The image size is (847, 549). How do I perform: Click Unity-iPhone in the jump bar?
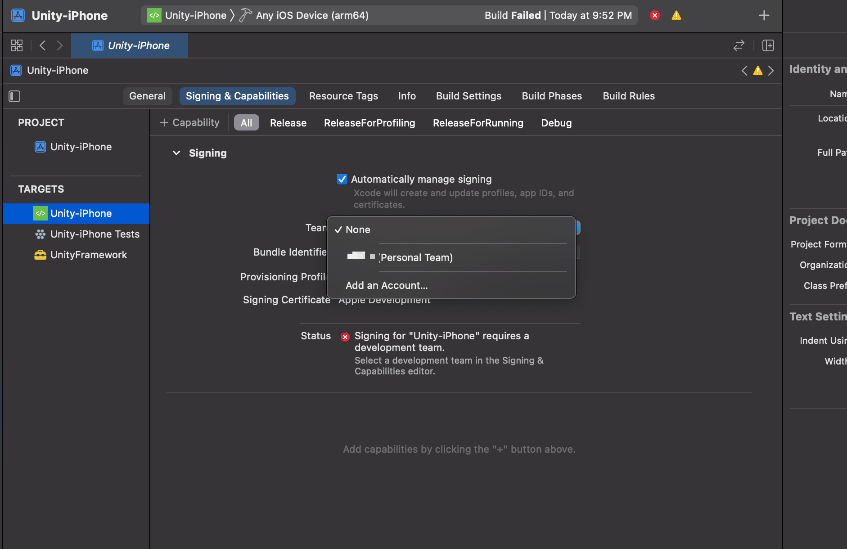point(50,70)
